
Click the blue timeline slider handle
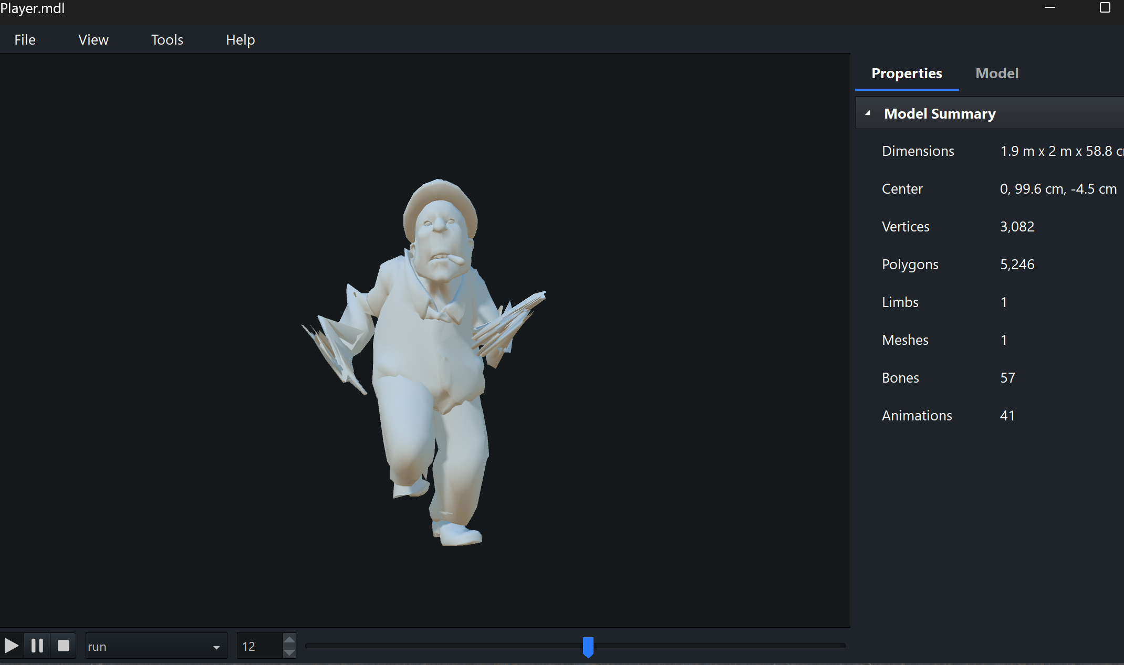click(588, 647)
